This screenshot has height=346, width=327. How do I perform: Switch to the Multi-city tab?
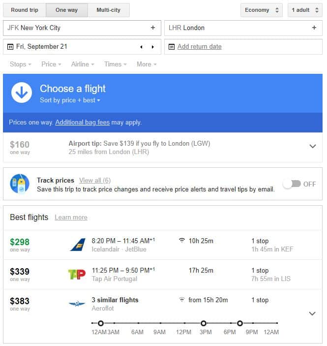[109, 10]
